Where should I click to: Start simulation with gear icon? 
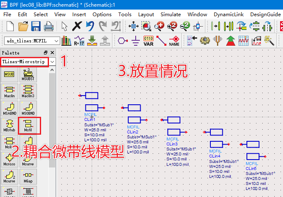[205, 41]
